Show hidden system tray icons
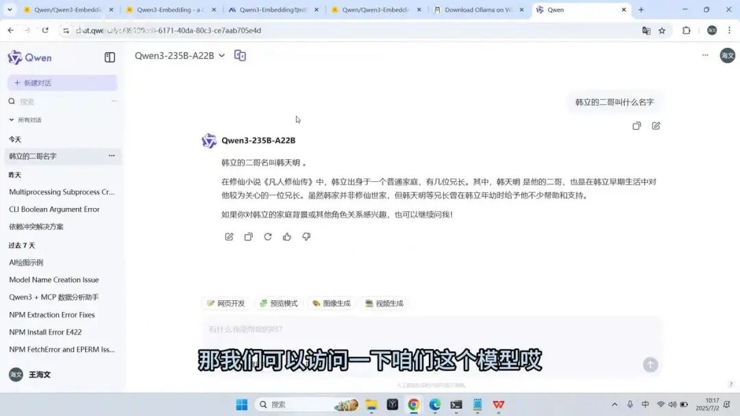The height and width of the screenshot is (416, 740). tap(615, 404)
